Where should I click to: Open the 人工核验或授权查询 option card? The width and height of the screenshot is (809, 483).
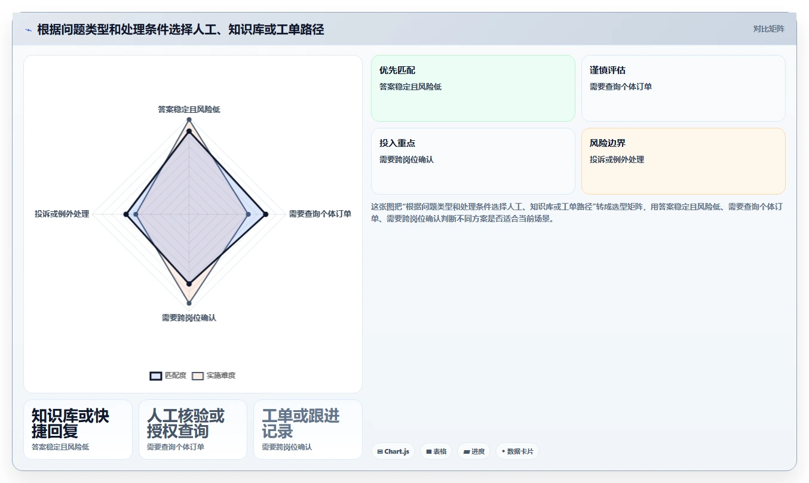pos(193,429)
